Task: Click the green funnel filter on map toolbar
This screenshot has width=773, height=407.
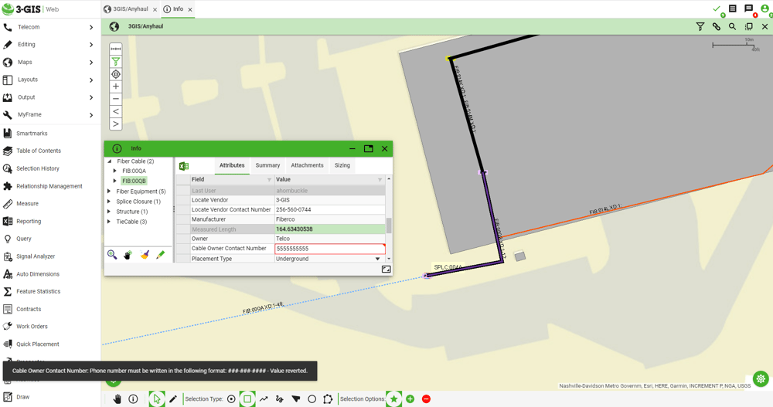Action: coord(116,62)
